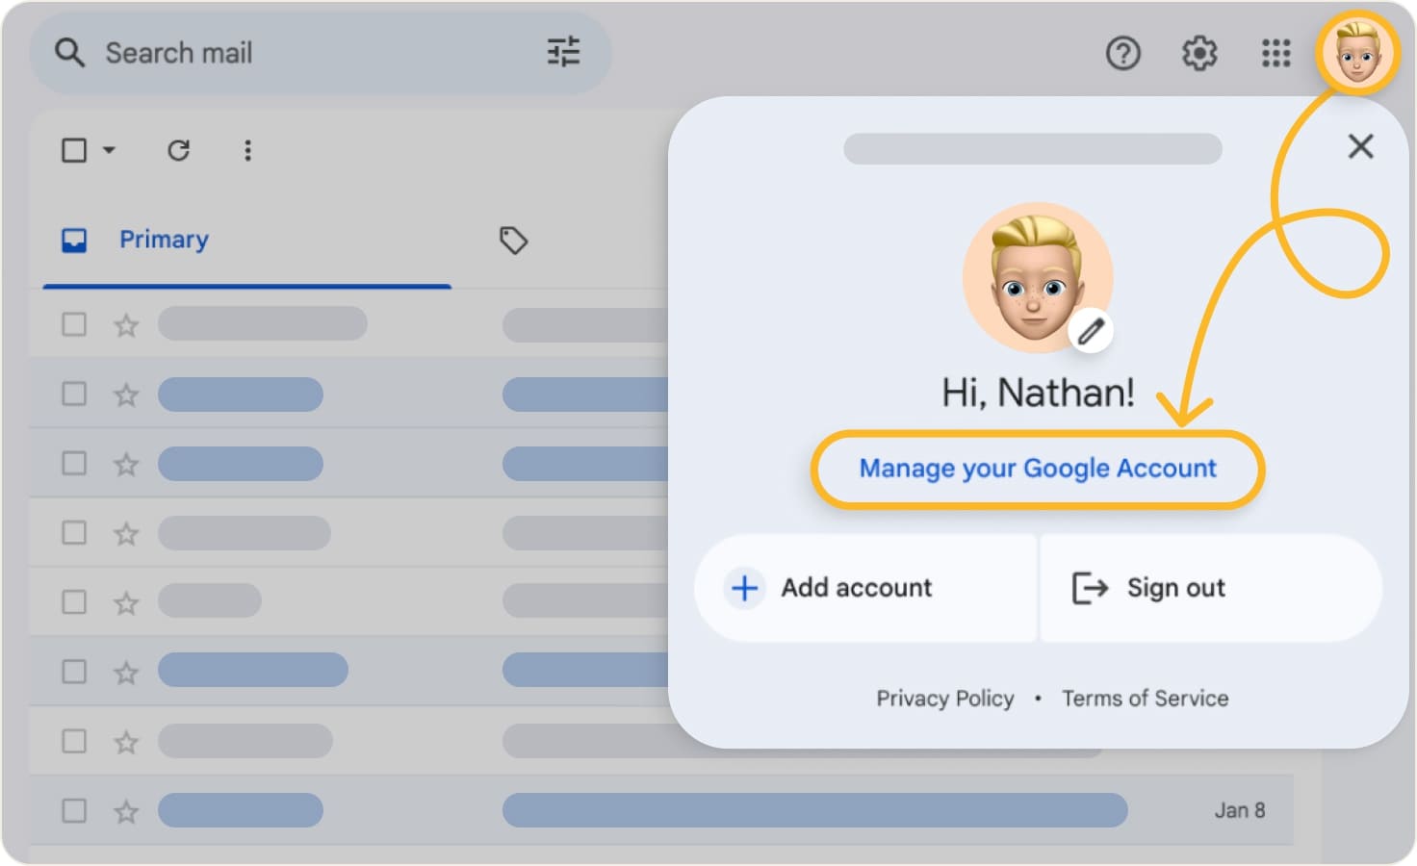Add another Google account
This screenshot has height=866, width=1417.
coord(856,588)
